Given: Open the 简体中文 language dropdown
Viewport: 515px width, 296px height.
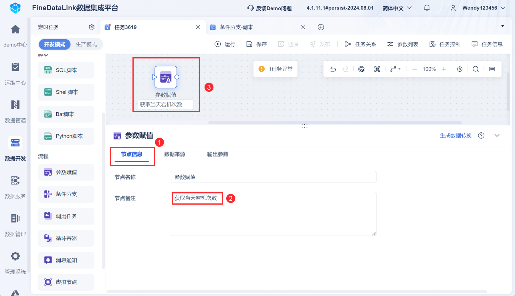Looking at the screenshot, I should [397, 8].
